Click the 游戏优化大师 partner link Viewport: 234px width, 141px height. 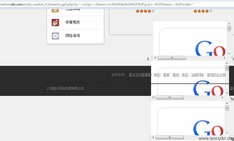tap(216, 75)
